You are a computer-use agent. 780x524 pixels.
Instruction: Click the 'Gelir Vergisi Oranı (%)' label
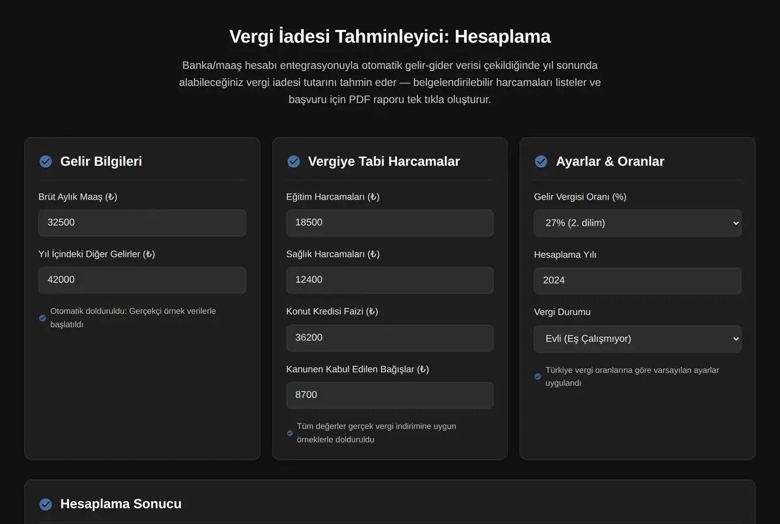click(580, 196)
